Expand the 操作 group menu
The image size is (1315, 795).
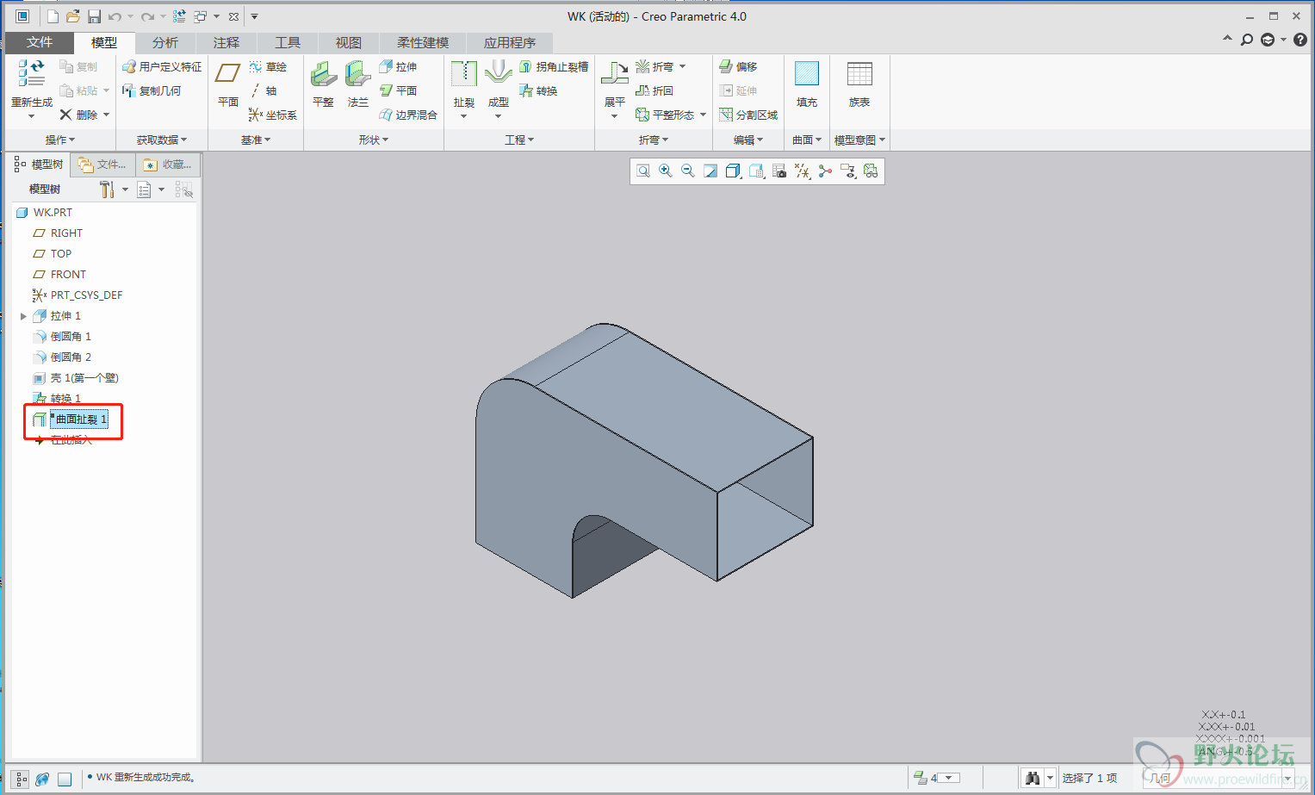coord(60,140)
